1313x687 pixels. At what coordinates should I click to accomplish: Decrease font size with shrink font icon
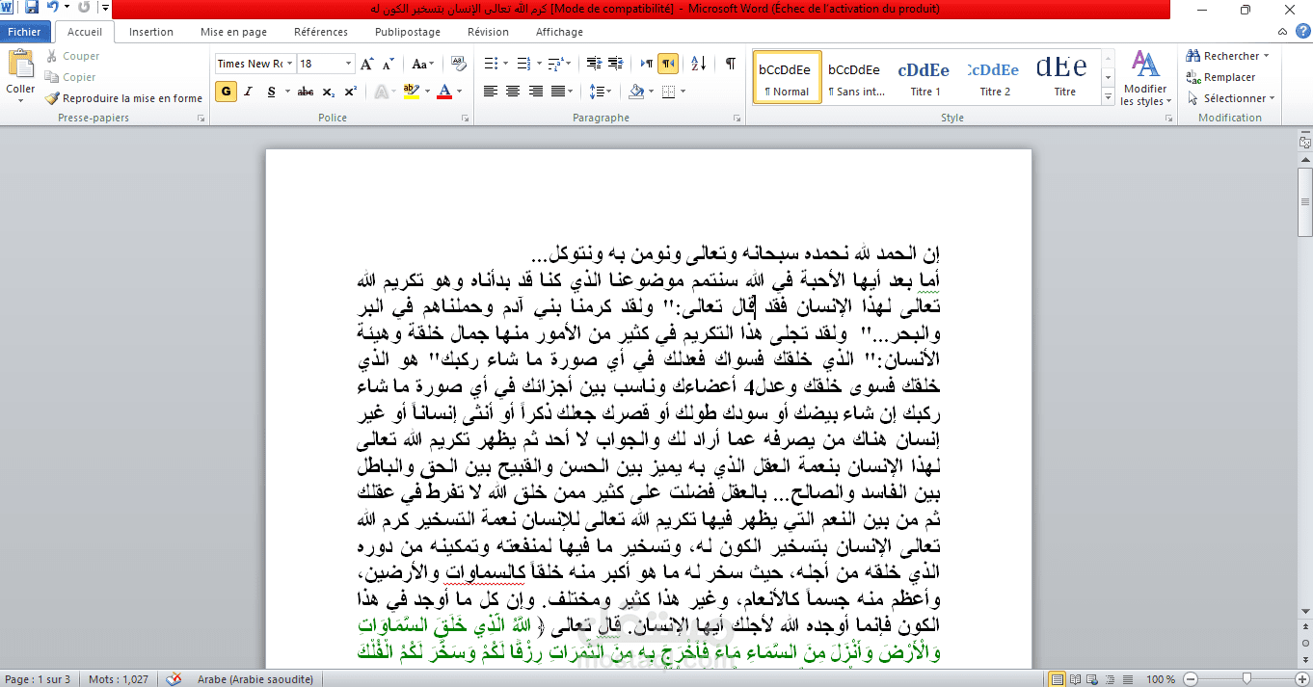tap(389, 65)
